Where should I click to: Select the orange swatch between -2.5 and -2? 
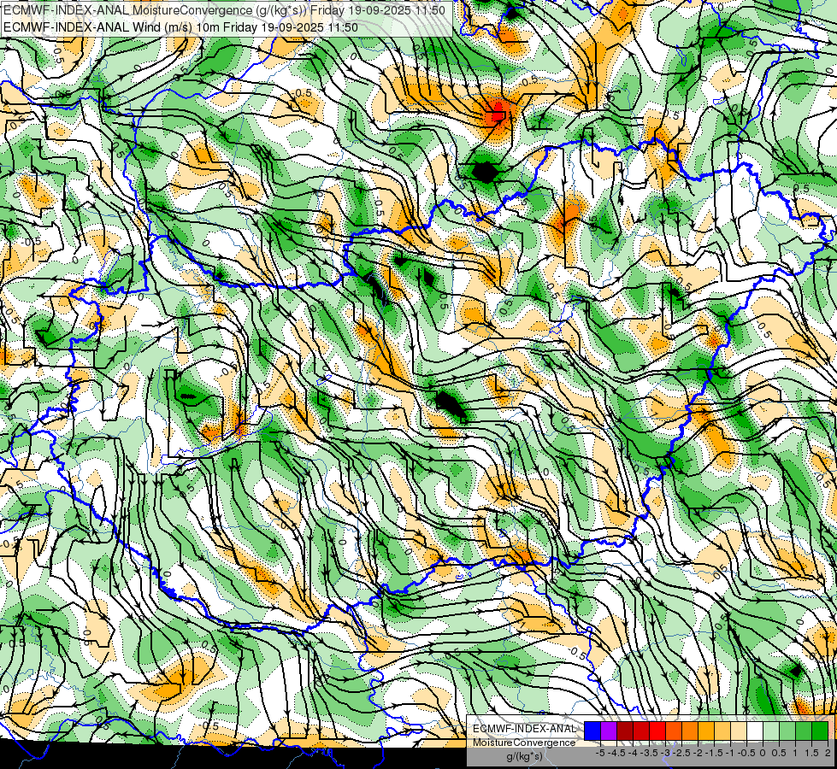click(x=690, y=731)
